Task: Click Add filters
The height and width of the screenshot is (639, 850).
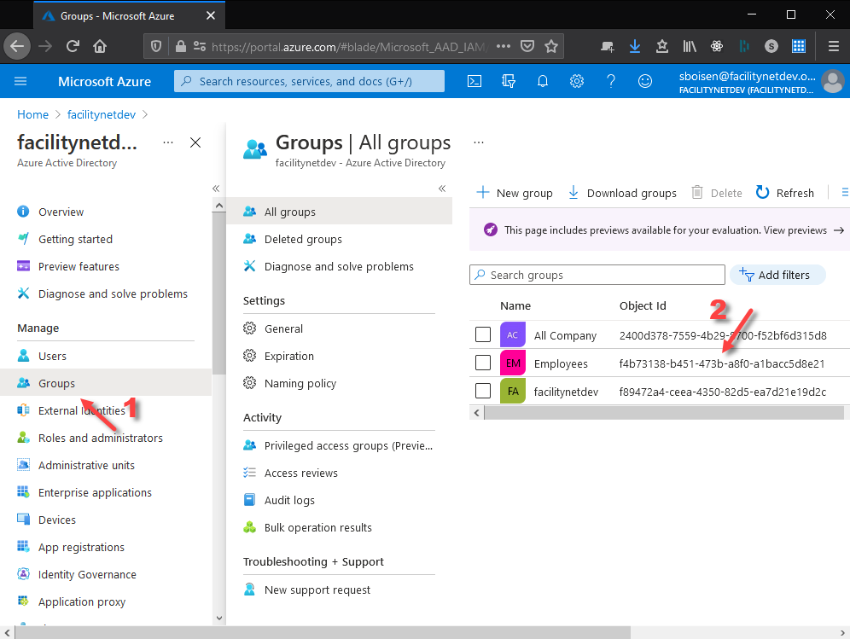Action: click(x=777, y=275)
